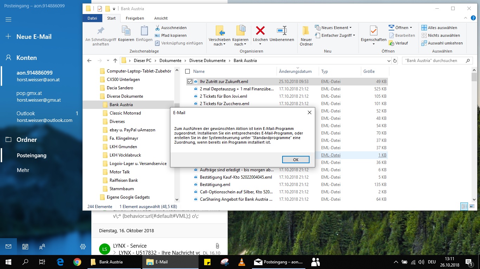The height and width of the screenshot is (269, 480).
Task: Click Bearbeiten in the Öffnen group
Action: [x=402, y=35]
